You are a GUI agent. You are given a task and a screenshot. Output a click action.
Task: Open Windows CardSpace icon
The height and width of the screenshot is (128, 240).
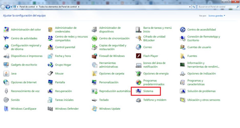[6, 109]
